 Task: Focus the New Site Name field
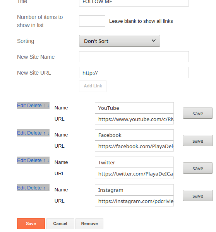click(x=134, y=57)
